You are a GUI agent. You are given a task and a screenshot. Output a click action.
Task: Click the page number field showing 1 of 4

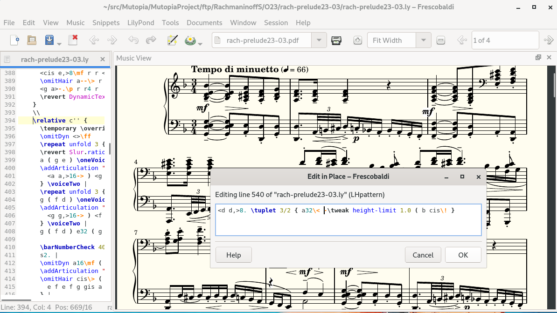click(505, 41)
